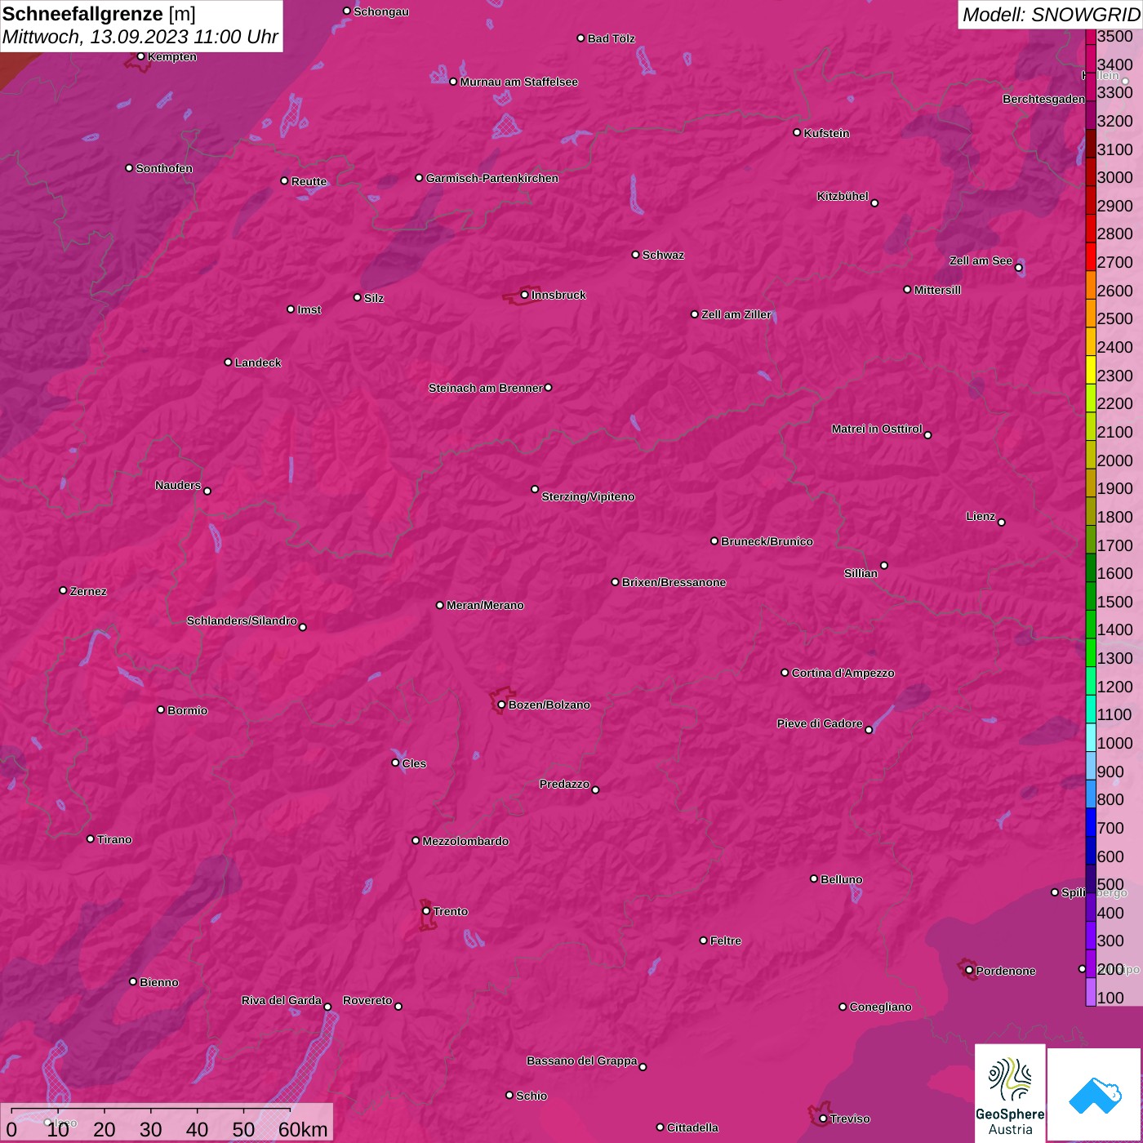Select the Cortina d'Ampezzo marker dot
The width and height of the screenshot is (1143, 1143).
(x=785, y=673)
